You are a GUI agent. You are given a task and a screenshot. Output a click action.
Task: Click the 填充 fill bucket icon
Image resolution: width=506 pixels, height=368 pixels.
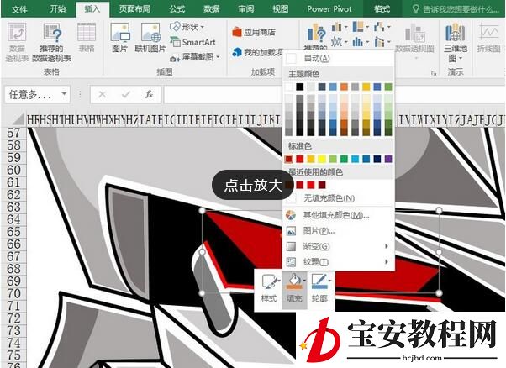pyautogui.click(x=293, y=281)
